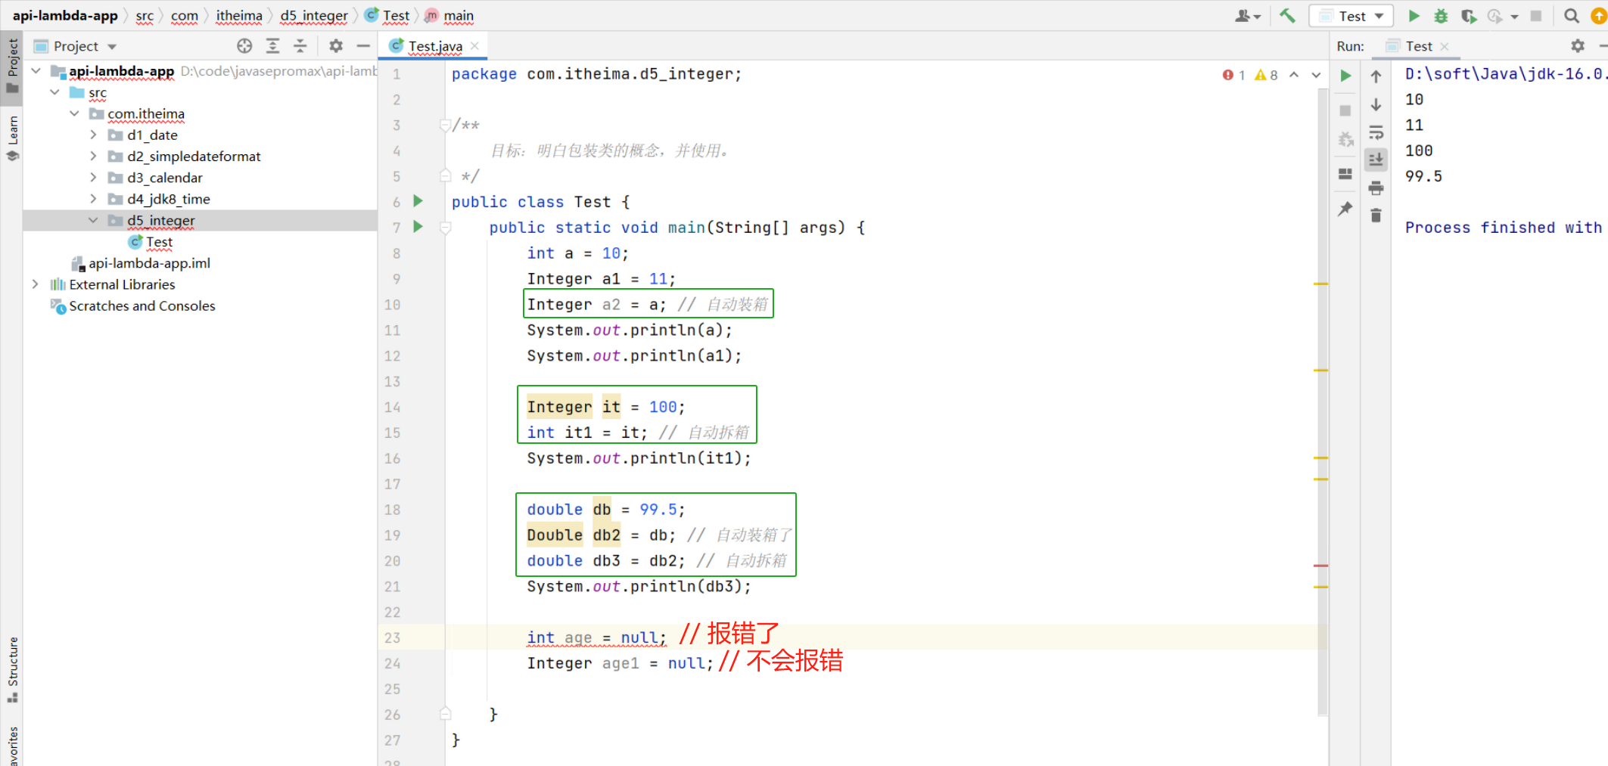Expand the d4_jdk8_time package
1608x766 pixels.
coord(93,199)
